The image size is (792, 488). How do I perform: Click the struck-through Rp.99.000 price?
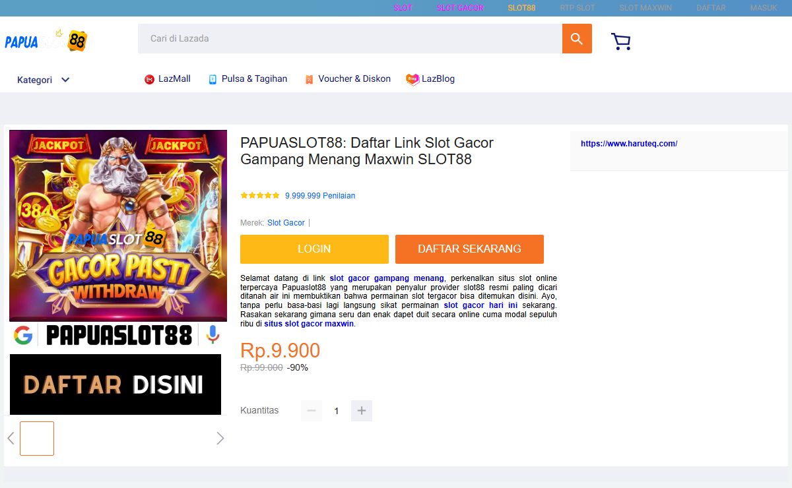click(261, 368)
